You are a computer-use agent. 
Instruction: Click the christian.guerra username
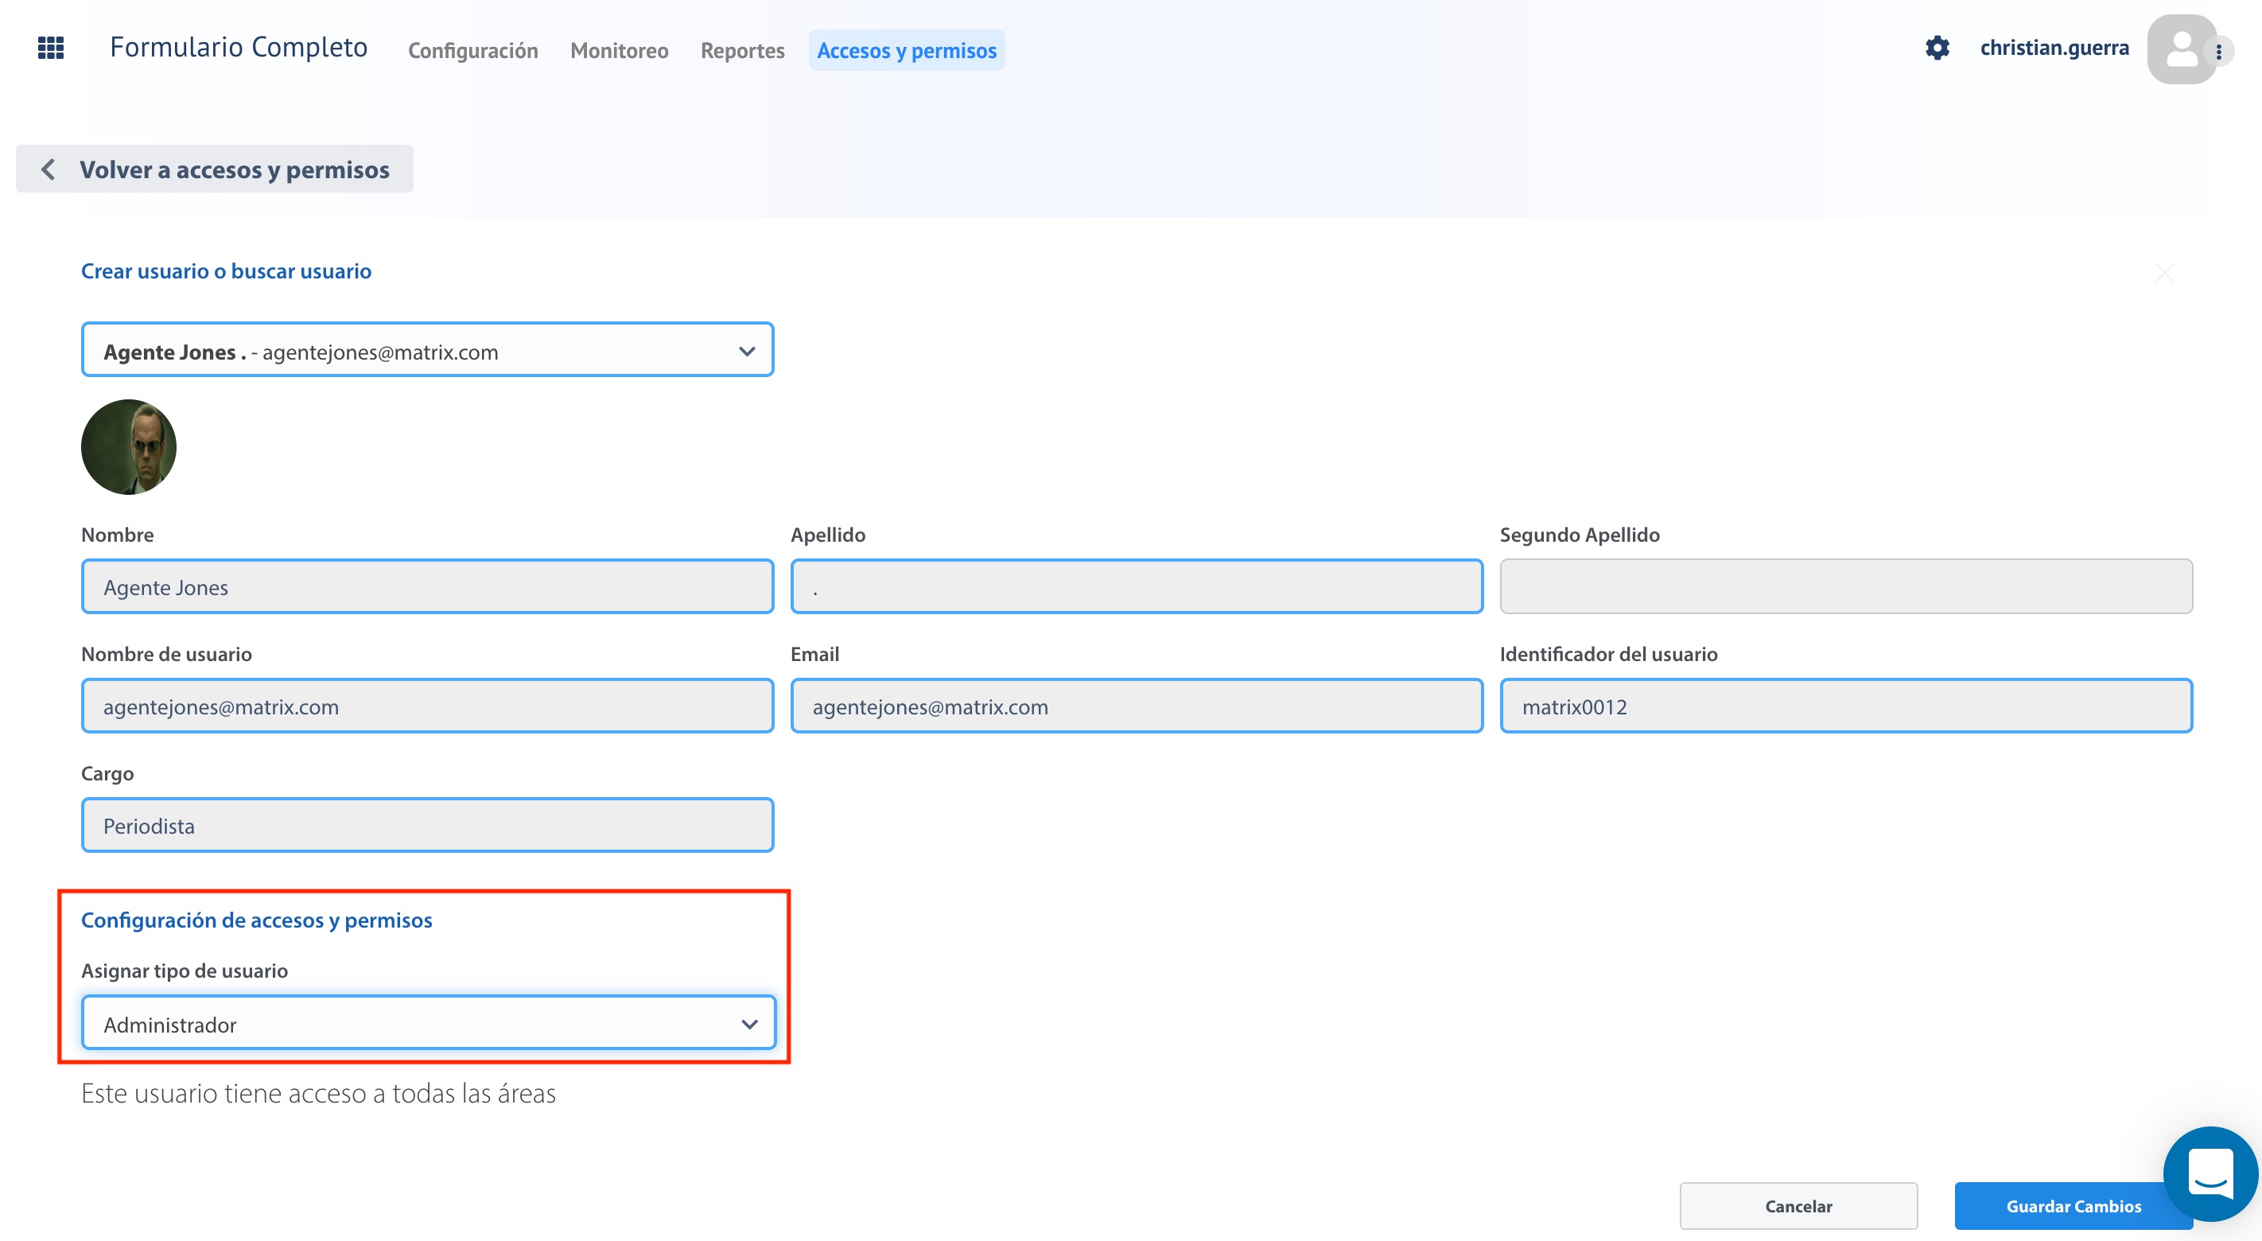pyautogui.click(x=2054, y=48)
